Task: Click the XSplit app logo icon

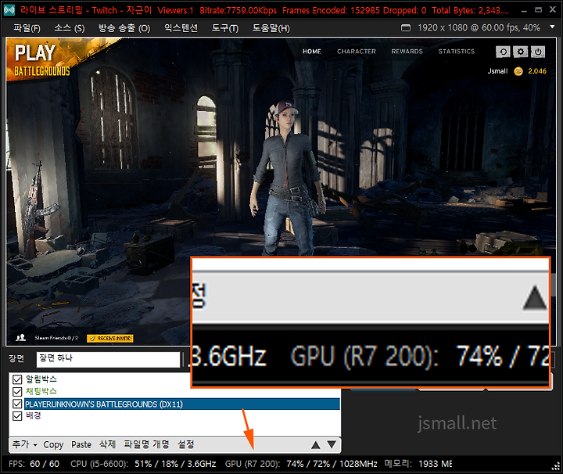Action: (x=9, y=9)
